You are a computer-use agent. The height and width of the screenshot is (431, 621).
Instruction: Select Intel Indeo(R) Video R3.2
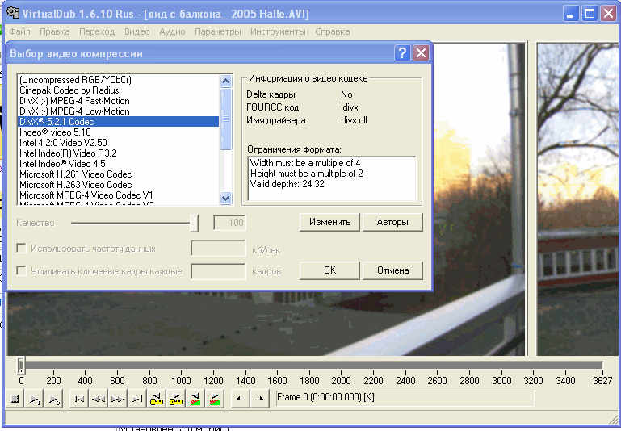[119, 153]
